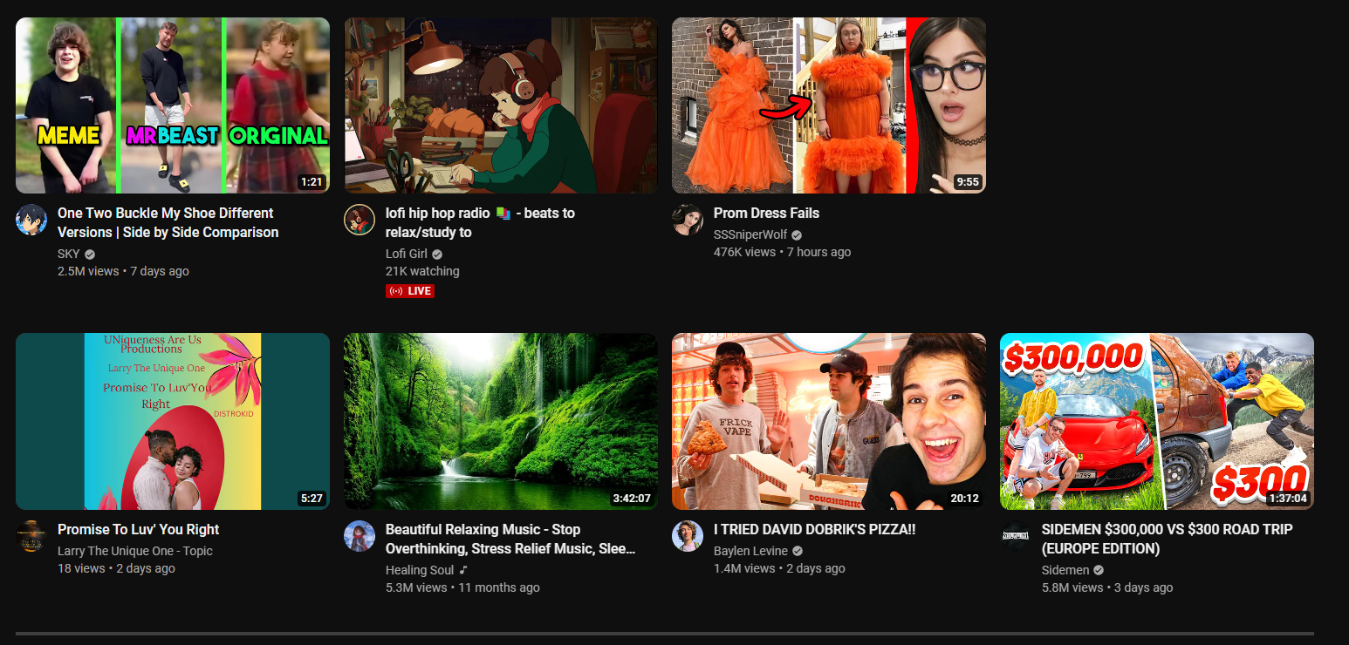Click the 5:27 duration badge
This screenshot has width=1349, height=645.
(311, 499)
